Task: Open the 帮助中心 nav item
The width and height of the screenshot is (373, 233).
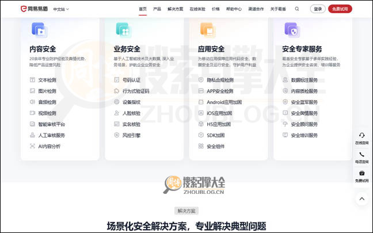Action: coord(234,9)
